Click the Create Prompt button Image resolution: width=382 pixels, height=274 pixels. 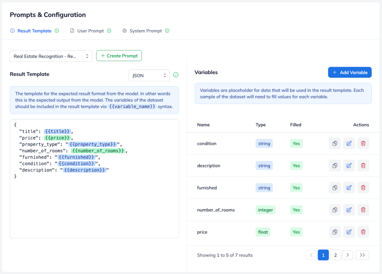[119, 56]
